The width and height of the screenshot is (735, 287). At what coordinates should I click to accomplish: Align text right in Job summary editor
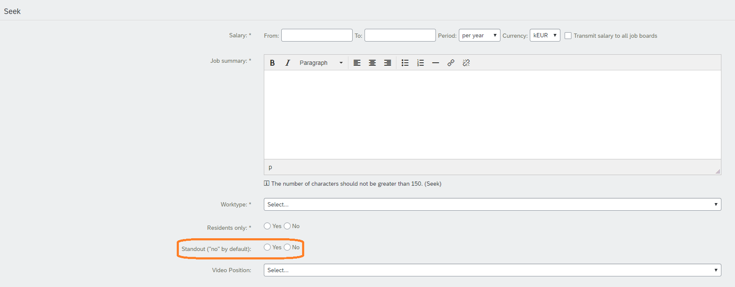click(x=387, y=63)
